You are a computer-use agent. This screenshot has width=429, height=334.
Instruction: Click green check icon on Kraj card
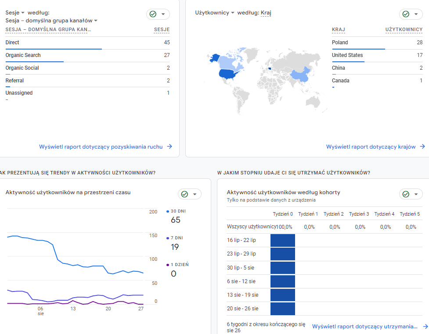(x=406, y=14)
